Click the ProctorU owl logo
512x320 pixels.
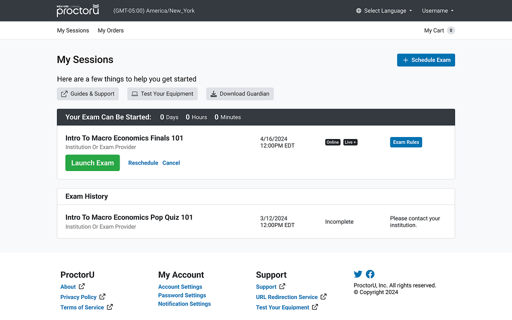click(77, 10)
